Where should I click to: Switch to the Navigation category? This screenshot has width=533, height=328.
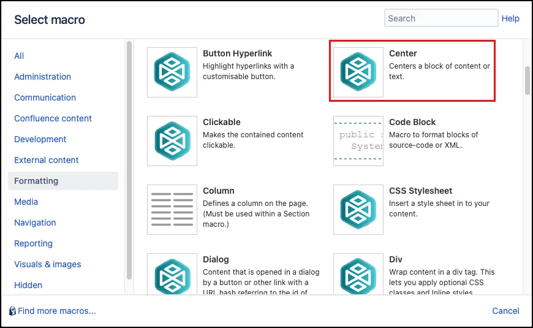[x=35, y=223]
